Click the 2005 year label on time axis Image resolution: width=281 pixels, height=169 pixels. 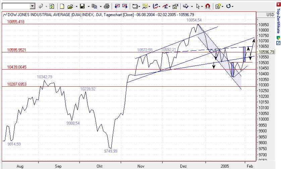(225, 166)
